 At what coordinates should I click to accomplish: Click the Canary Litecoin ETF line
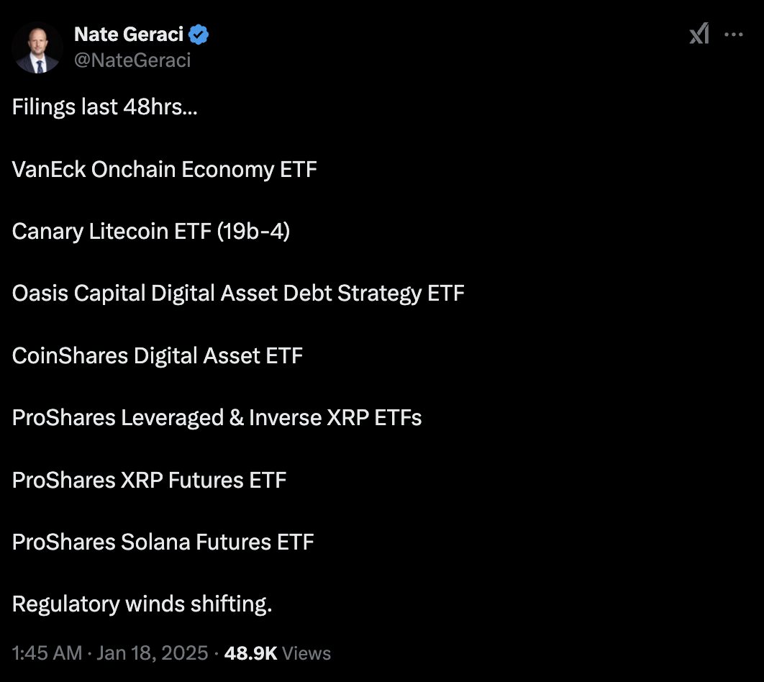point(151,231)
